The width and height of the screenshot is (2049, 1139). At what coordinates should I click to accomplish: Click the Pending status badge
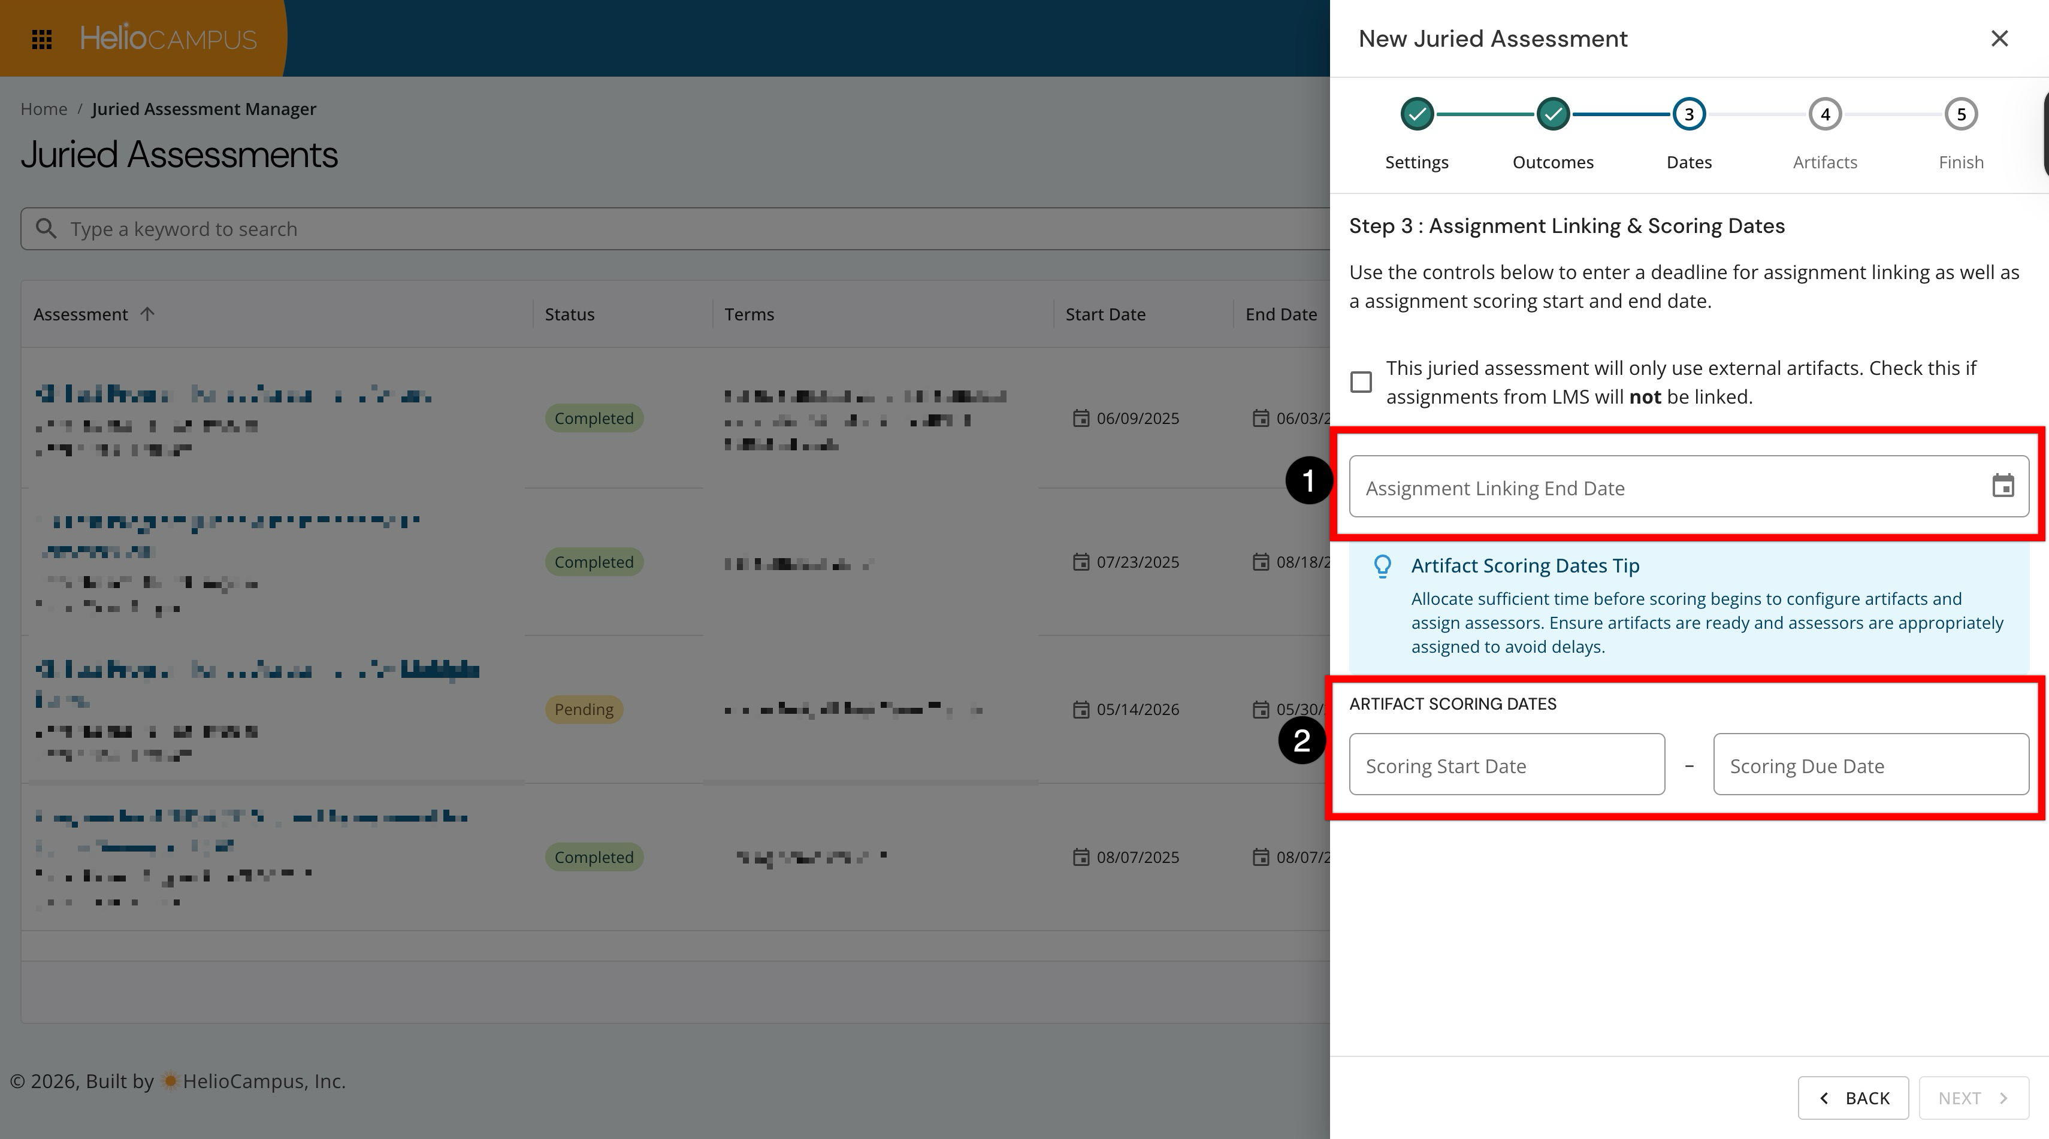point(584,709)
